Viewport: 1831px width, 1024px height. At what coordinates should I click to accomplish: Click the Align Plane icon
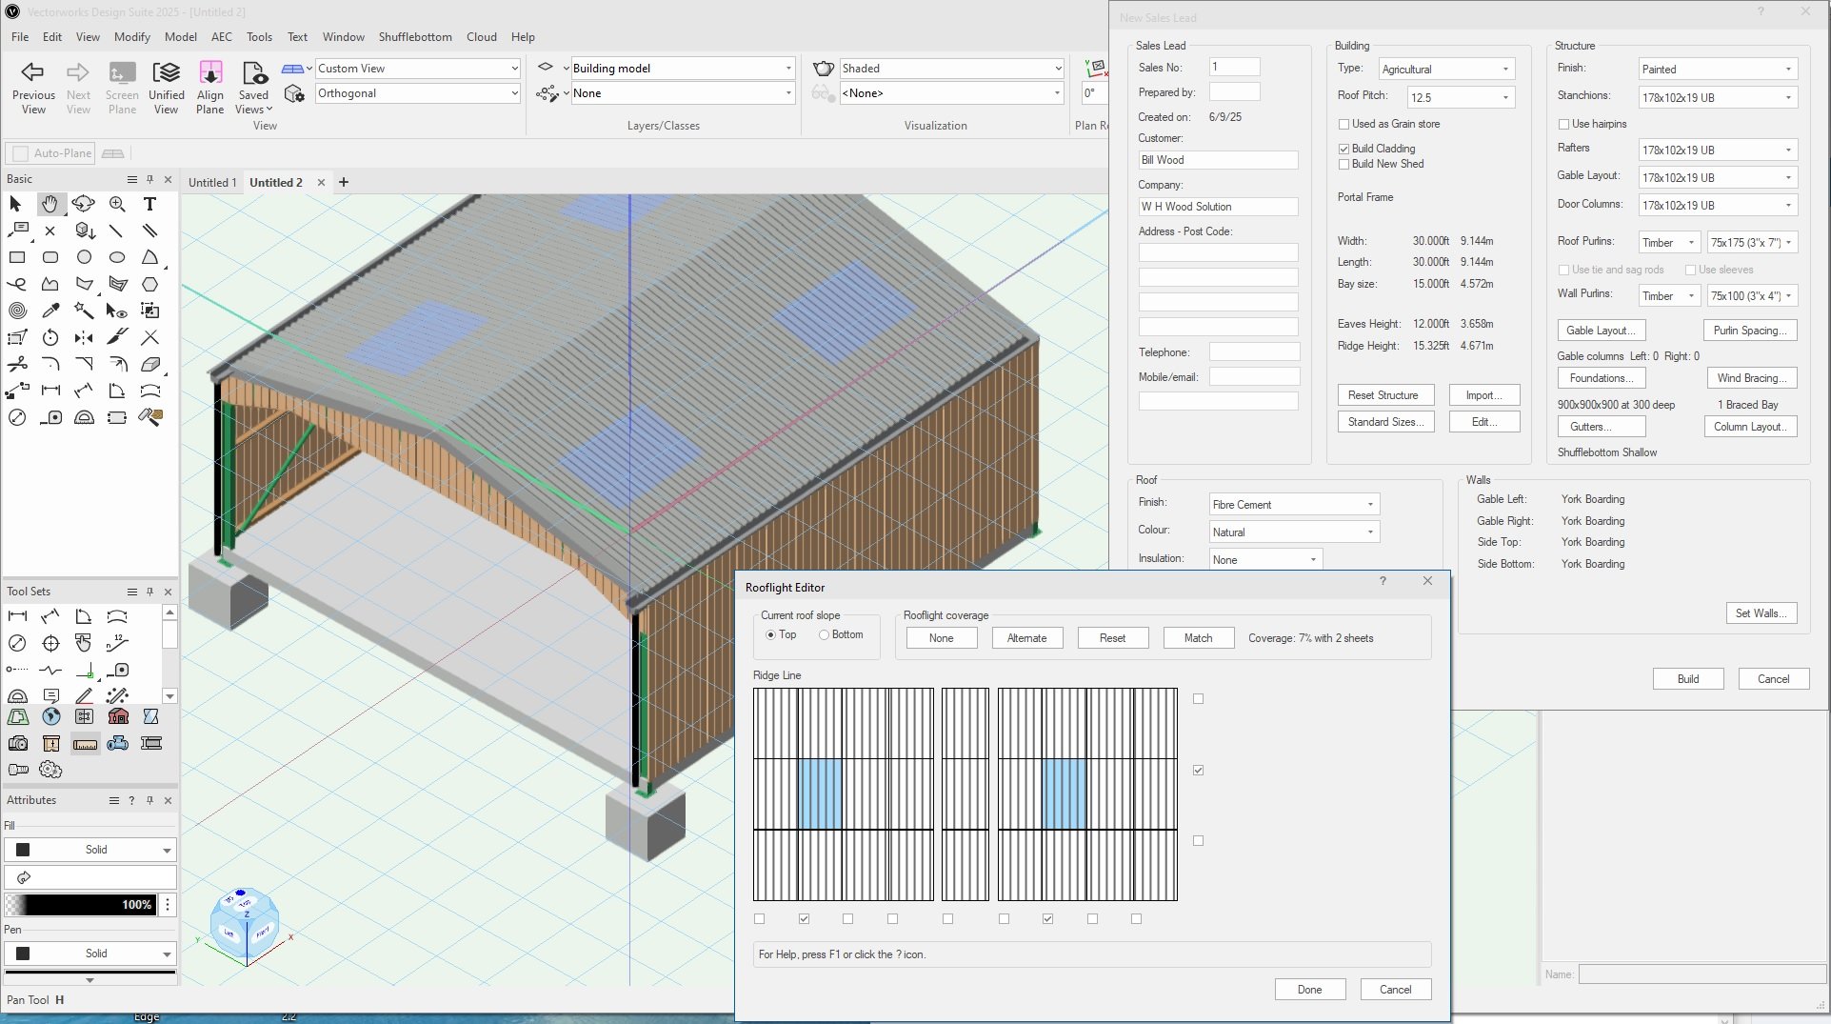point(209,72)
